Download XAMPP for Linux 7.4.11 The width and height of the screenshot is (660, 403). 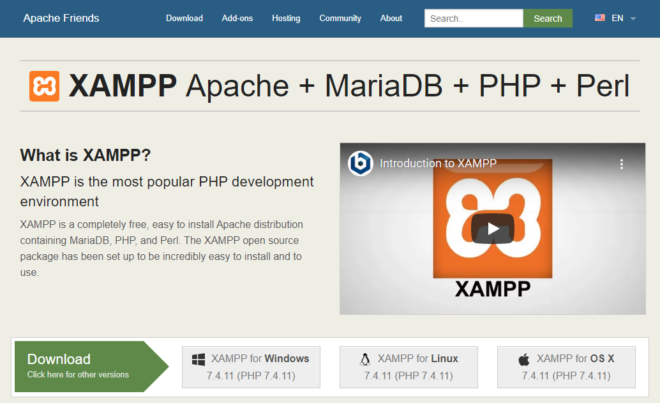point(409,367)
